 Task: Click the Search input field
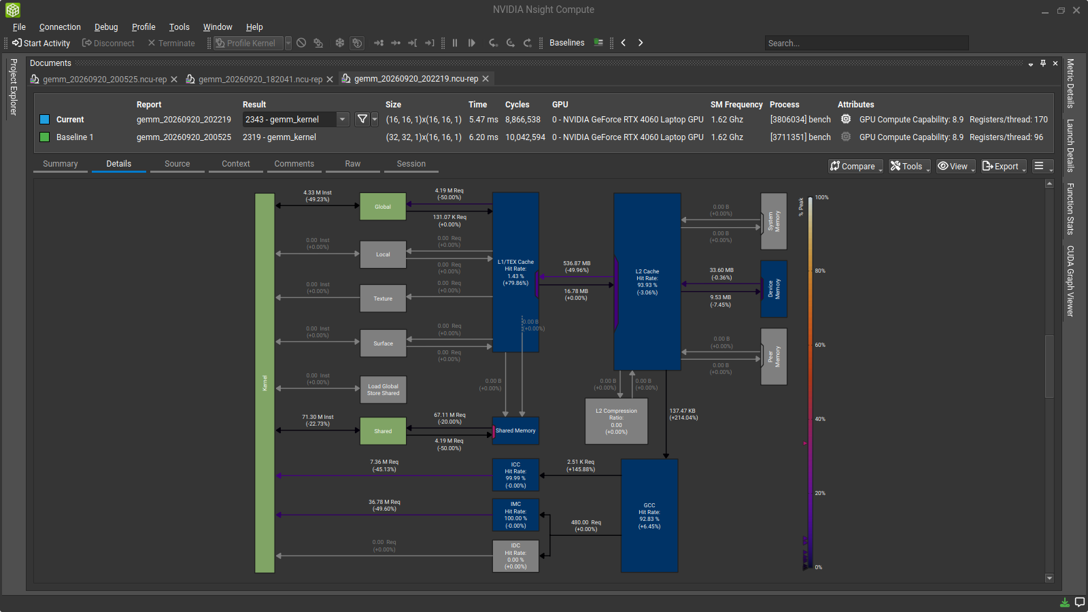tap(866, 43)
